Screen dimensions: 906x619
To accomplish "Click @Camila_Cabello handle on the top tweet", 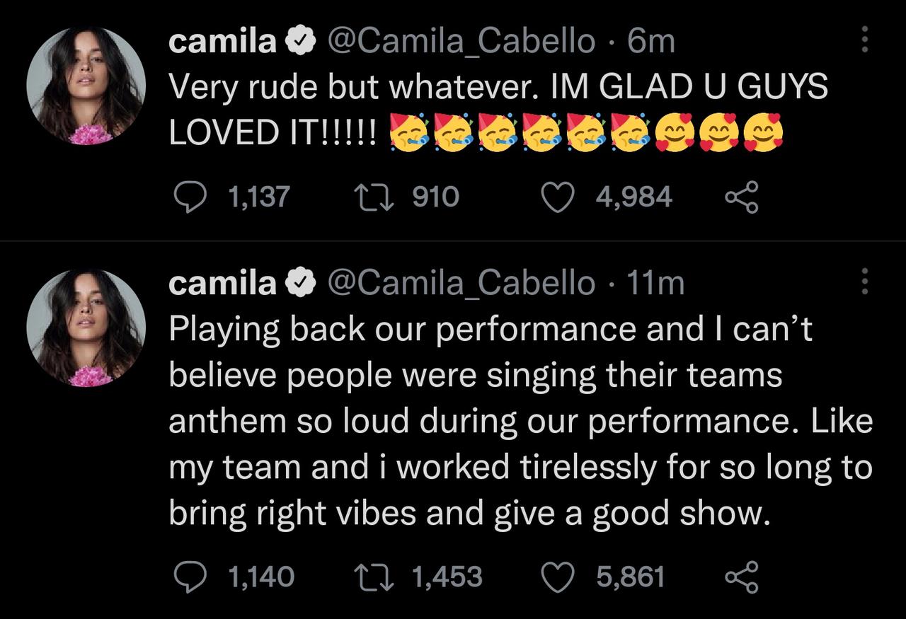I will 460,42.
